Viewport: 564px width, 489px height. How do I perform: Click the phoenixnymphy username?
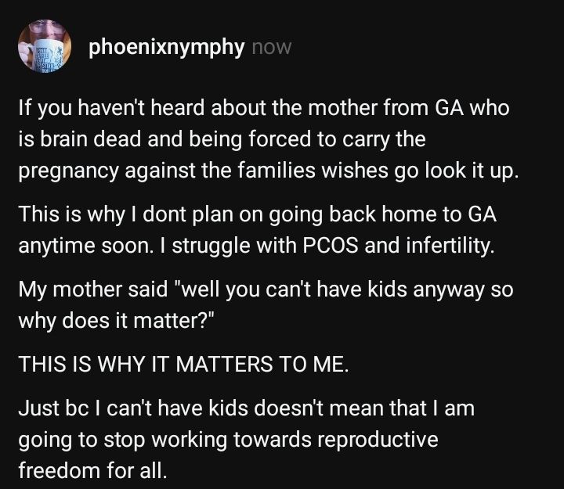(x=167, y=47)
